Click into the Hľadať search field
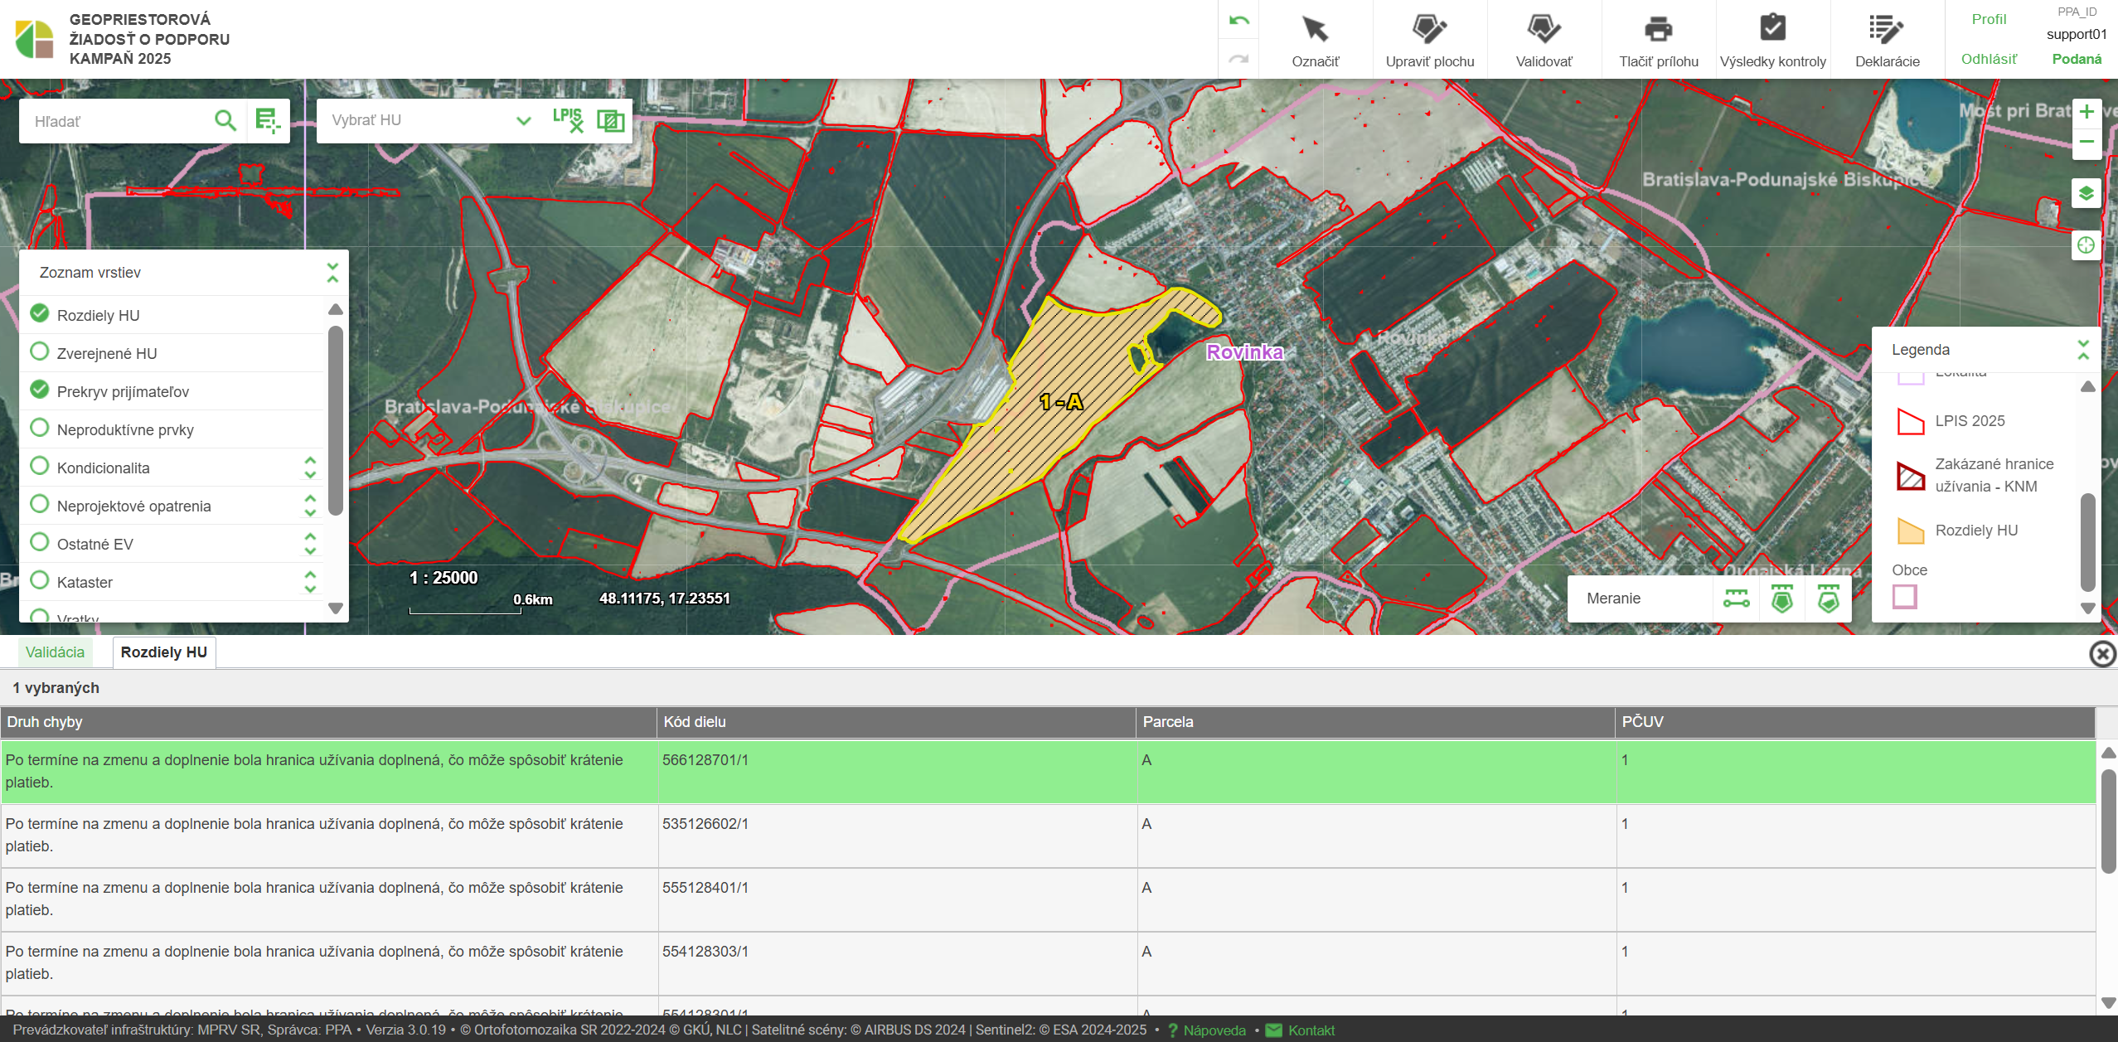Viewport: 2118px width, 1042px height. (x=116, y=122)
